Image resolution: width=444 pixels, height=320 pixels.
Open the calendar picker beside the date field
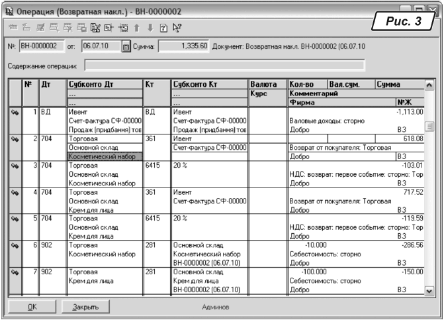tap(126, 48)
